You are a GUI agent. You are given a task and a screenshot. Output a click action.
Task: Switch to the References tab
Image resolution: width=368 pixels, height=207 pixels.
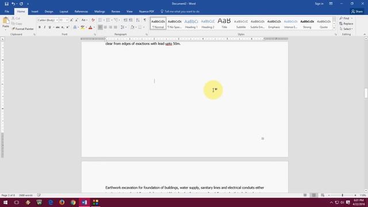point(81,11)
